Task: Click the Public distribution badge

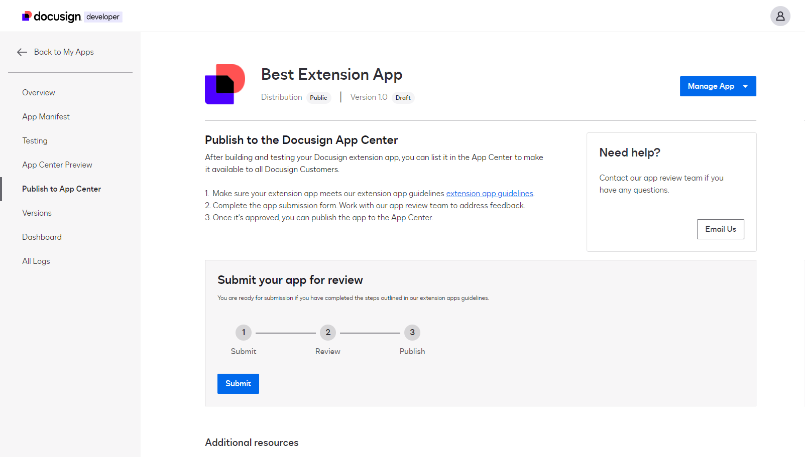Action: coord(318,98)
